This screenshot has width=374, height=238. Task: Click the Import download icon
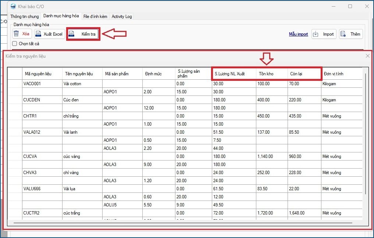pos(316,34)
